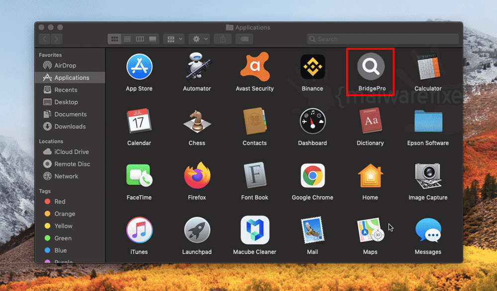The height and width of the screenshot is (291, 497).
Task: Launch the Launchpad rocket icon
Action: [x=197, y=230]
